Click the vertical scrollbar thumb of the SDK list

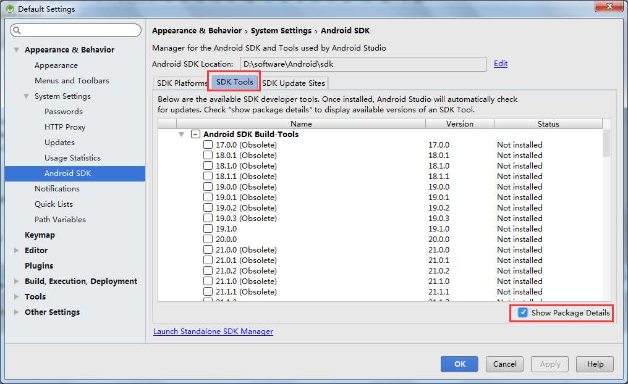pos(606,143)
